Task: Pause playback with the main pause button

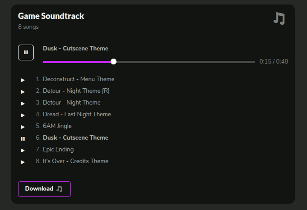Action: click(x=26, y=52)
